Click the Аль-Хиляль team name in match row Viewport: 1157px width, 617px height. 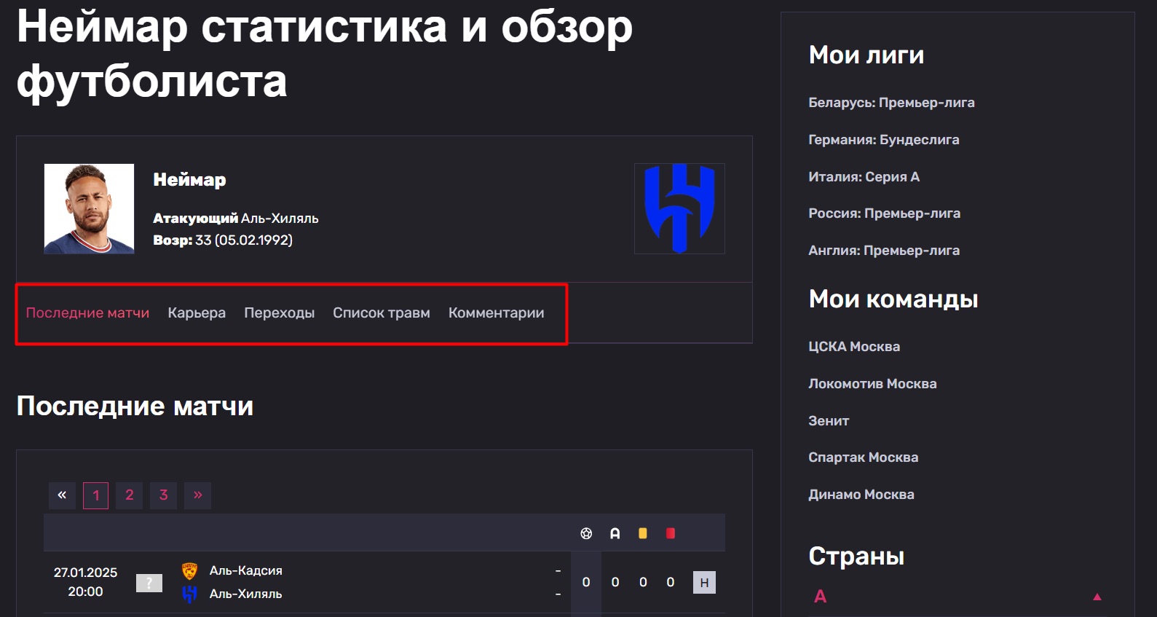[246, 594]
